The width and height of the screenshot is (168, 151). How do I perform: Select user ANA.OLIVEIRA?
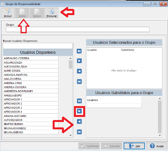pyautogui.click(x=31, y=79)
